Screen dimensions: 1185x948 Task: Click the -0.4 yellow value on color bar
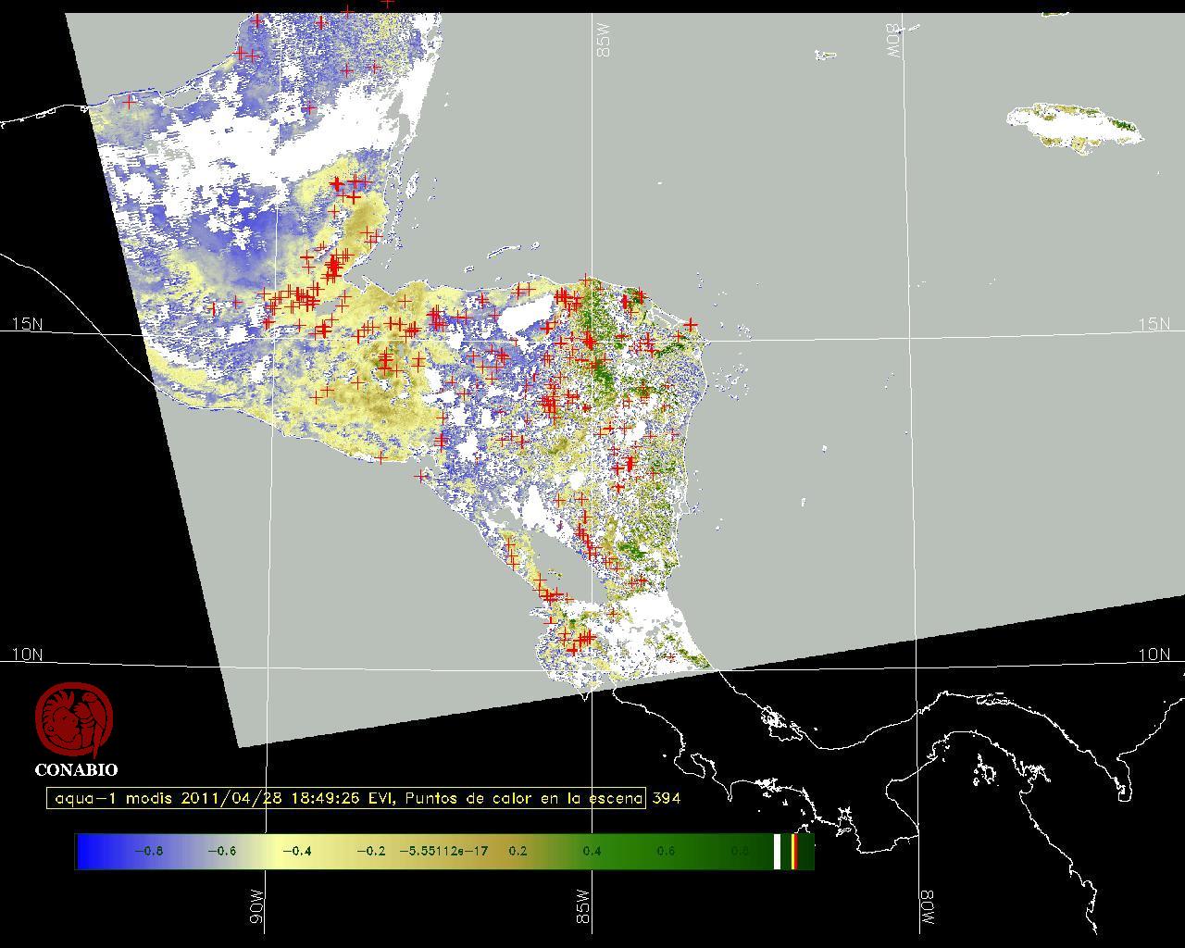296,851
